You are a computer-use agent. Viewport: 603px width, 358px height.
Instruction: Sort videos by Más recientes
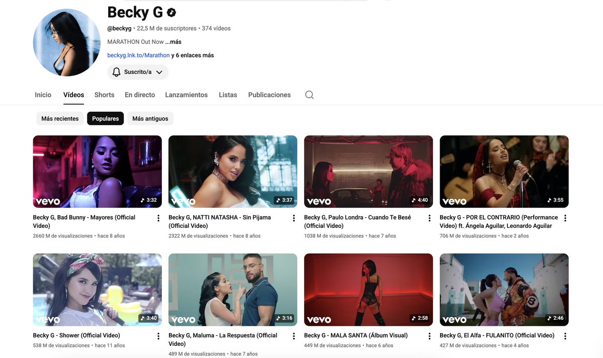(60, 119)
